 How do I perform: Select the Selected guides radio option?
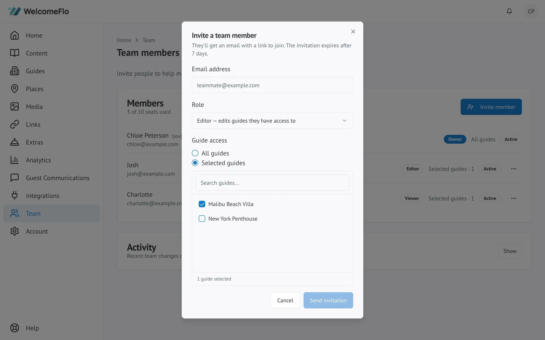click(195, 163)
